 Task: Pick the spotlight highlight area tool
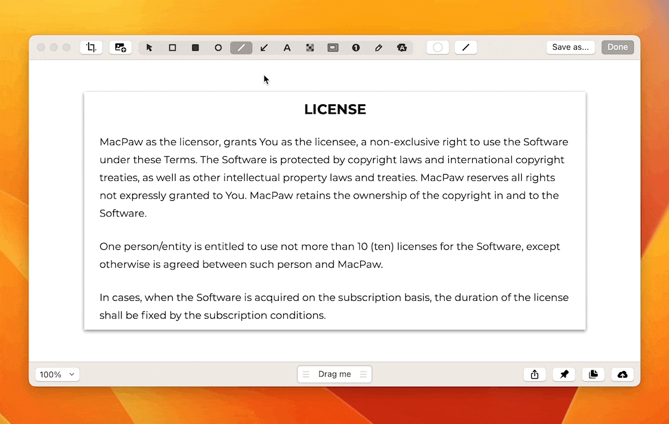click(x=333, y=48)
